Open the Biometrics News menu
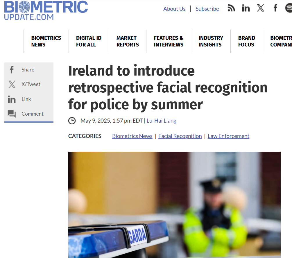Viewport: 292px width, 258px height. coord(46,41)
